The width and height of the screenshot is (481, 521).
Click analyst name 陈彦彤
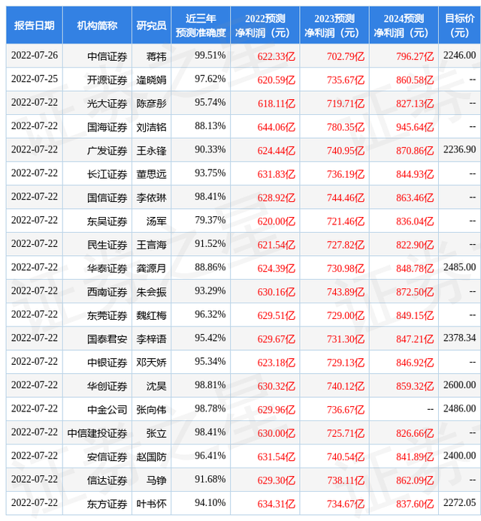pos(151,104)
